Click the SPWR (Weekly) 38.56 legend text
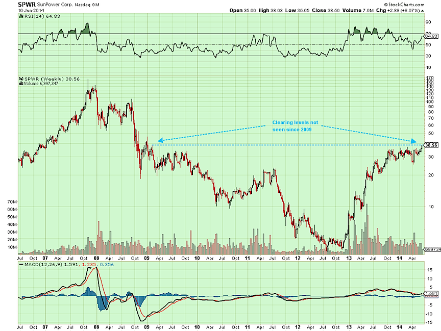 [52, 79]
